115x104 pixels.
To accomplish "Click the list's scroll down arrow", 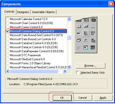I will (69, 67).
